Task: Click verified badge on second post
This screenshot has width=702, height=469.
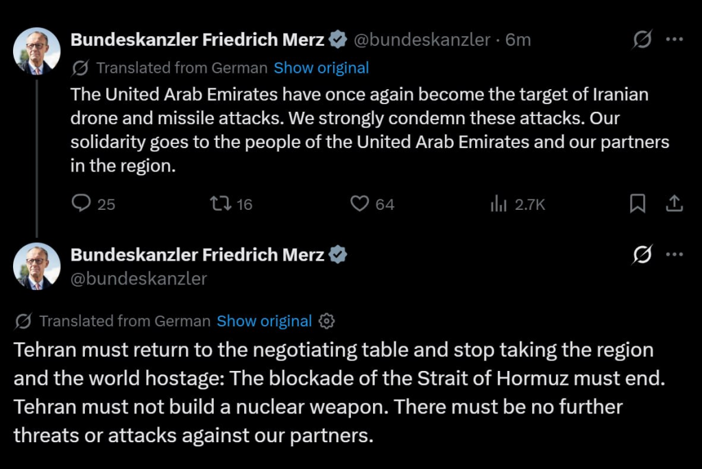Action: click(x=337, y=254)
